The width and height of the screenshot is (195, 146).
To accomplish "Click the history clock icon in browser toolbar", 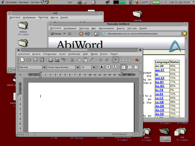I will coord(96,34).
